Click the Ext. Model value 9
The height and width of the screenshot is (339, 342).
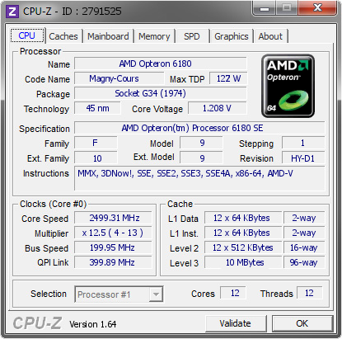(202, 158)
